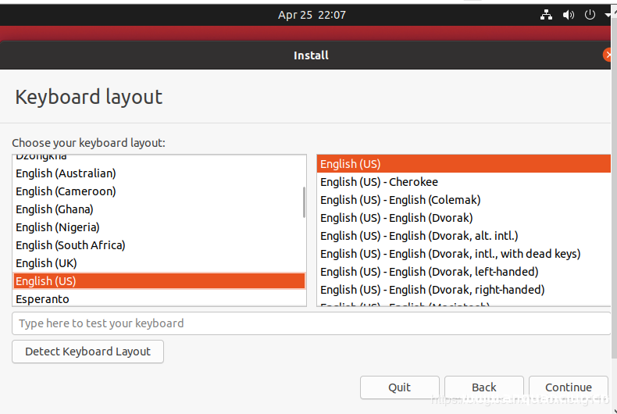Viewport: 617px width, 414px height.
Task: Select English (South Africa) layout
Action: click(70, 245)
